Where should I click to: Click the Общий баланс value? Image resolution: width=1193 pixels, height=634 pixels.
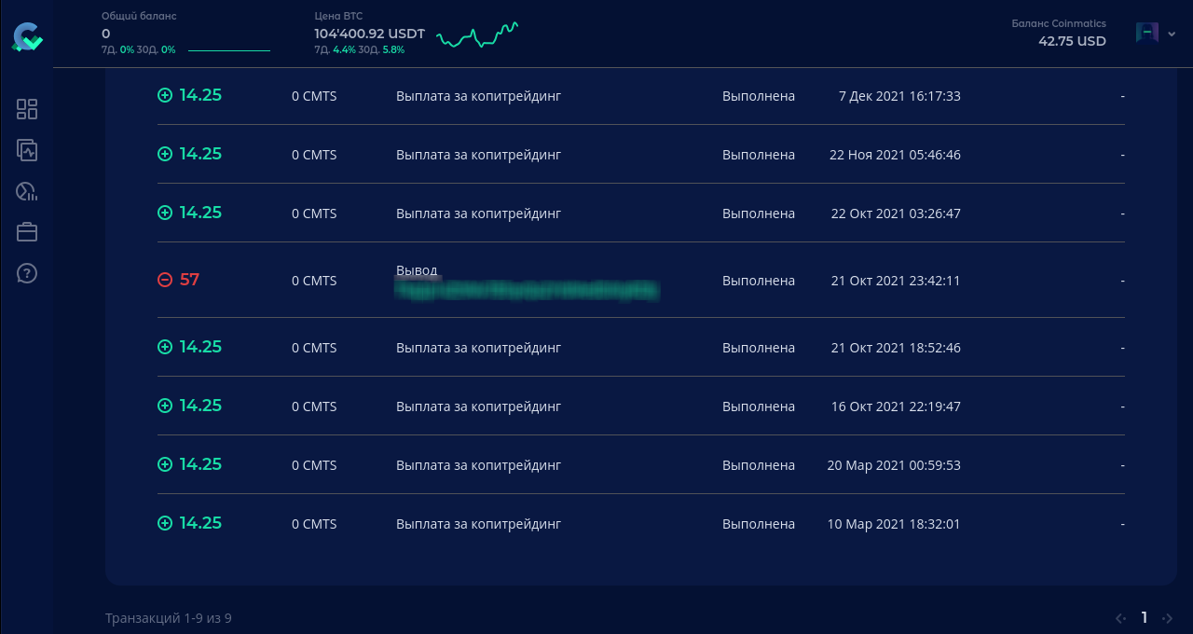tap(106, 34)
